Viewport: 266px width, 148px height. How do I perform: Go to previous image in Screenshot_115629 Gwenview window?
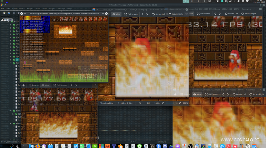pyautogui.click(x=215, y=14)
